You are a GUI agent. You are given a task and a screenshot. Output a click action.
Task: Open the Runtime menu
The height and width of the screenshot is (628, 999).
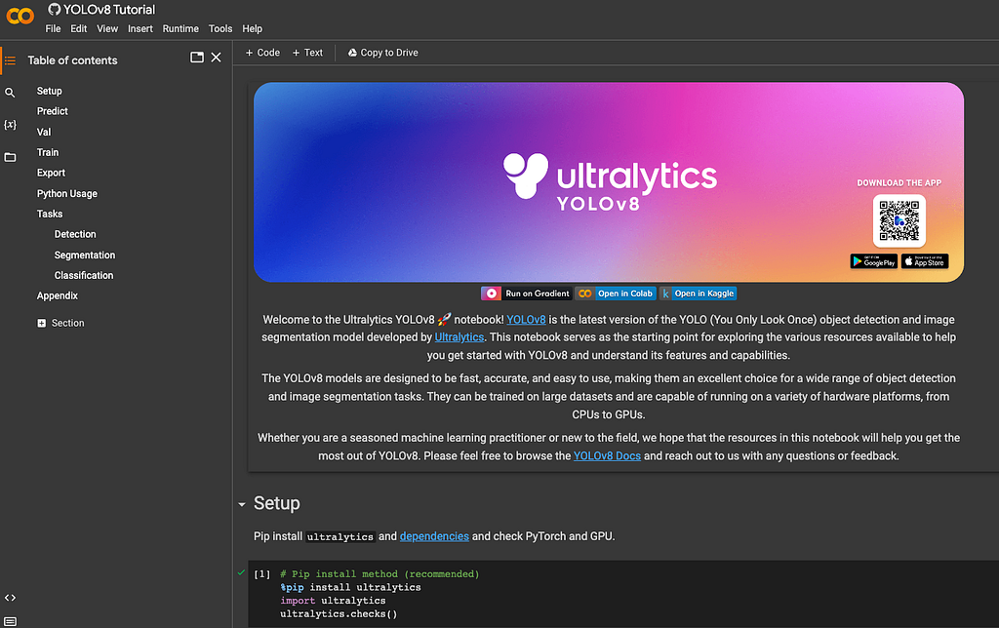pyautogui.click(x=180, y=28)
